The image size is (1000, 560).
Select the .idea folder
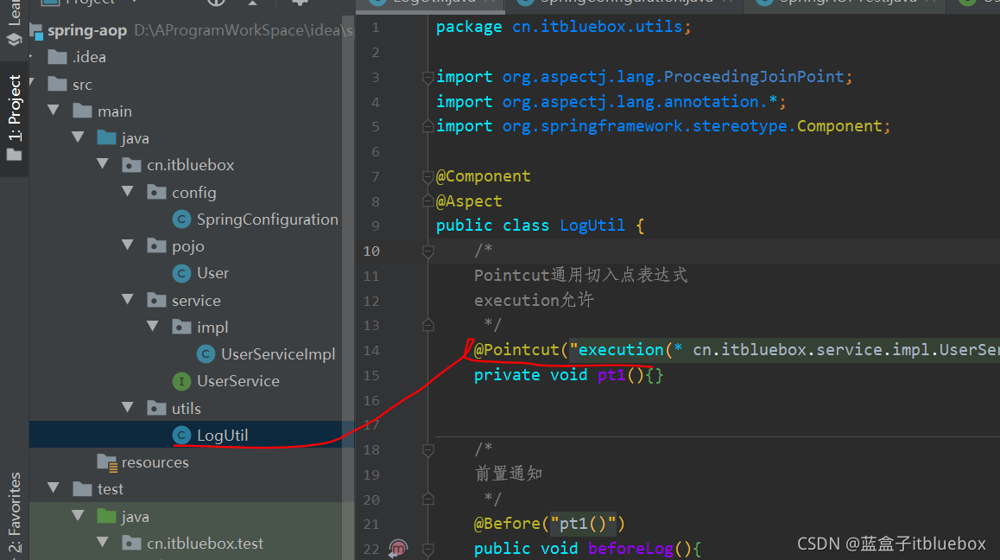[89, 57]
